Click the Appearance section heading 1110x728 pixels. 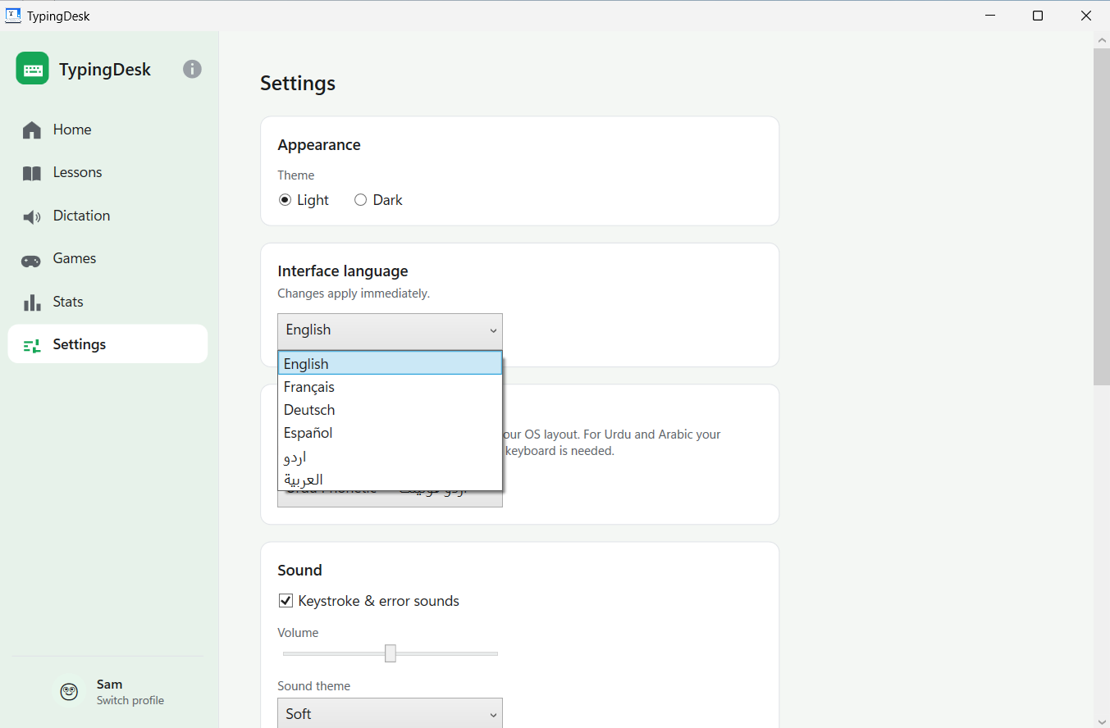tap(319, 145)
